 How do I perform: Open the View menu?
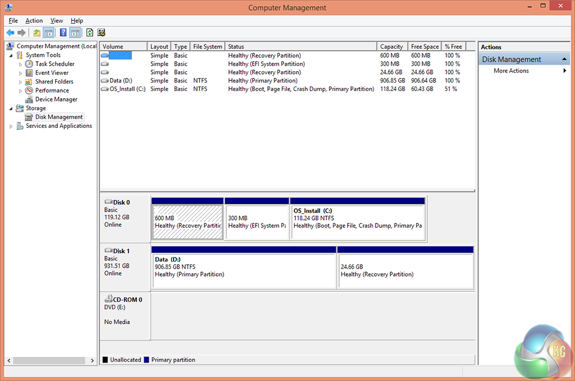pos(57,21)
